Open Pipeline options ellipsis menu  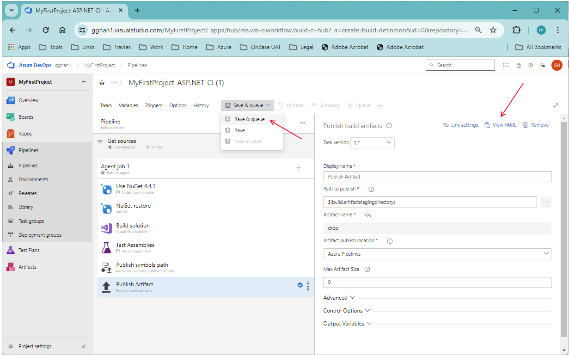(302, 123)
